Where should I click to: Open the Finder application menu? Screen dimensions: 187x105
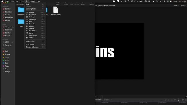pos(7,1)
